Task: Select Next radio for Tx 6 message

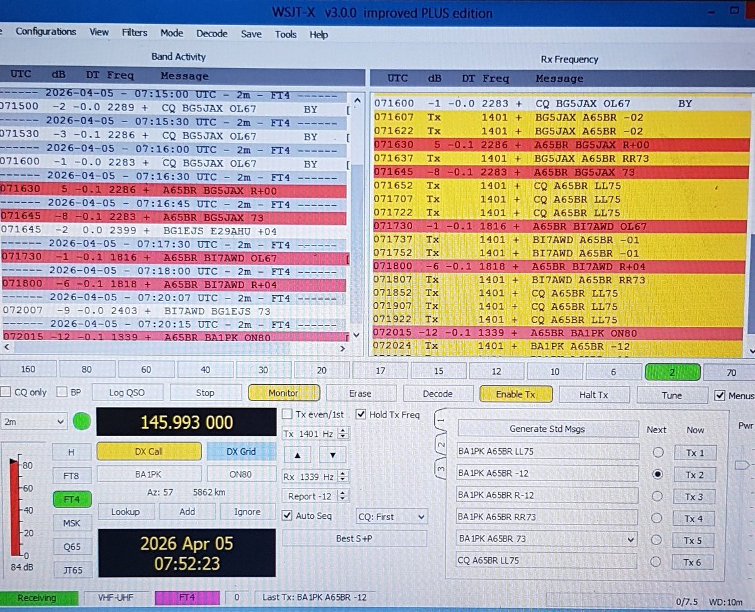Action: click(657, 562)
